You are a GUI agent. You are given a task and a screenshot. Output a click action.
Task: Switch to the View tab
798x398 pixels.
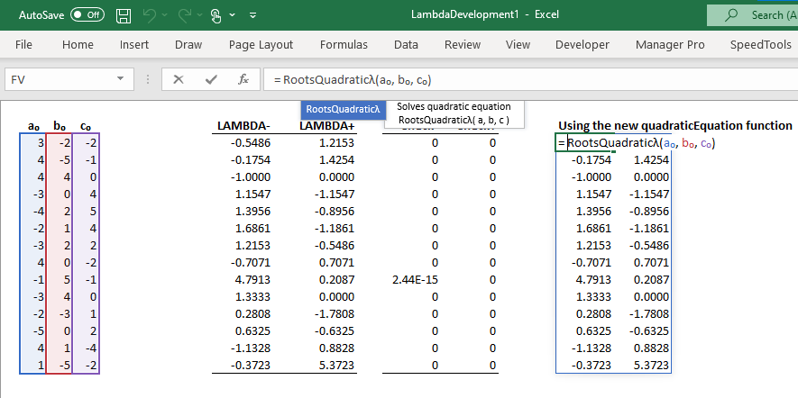click(x=518, y=45)
